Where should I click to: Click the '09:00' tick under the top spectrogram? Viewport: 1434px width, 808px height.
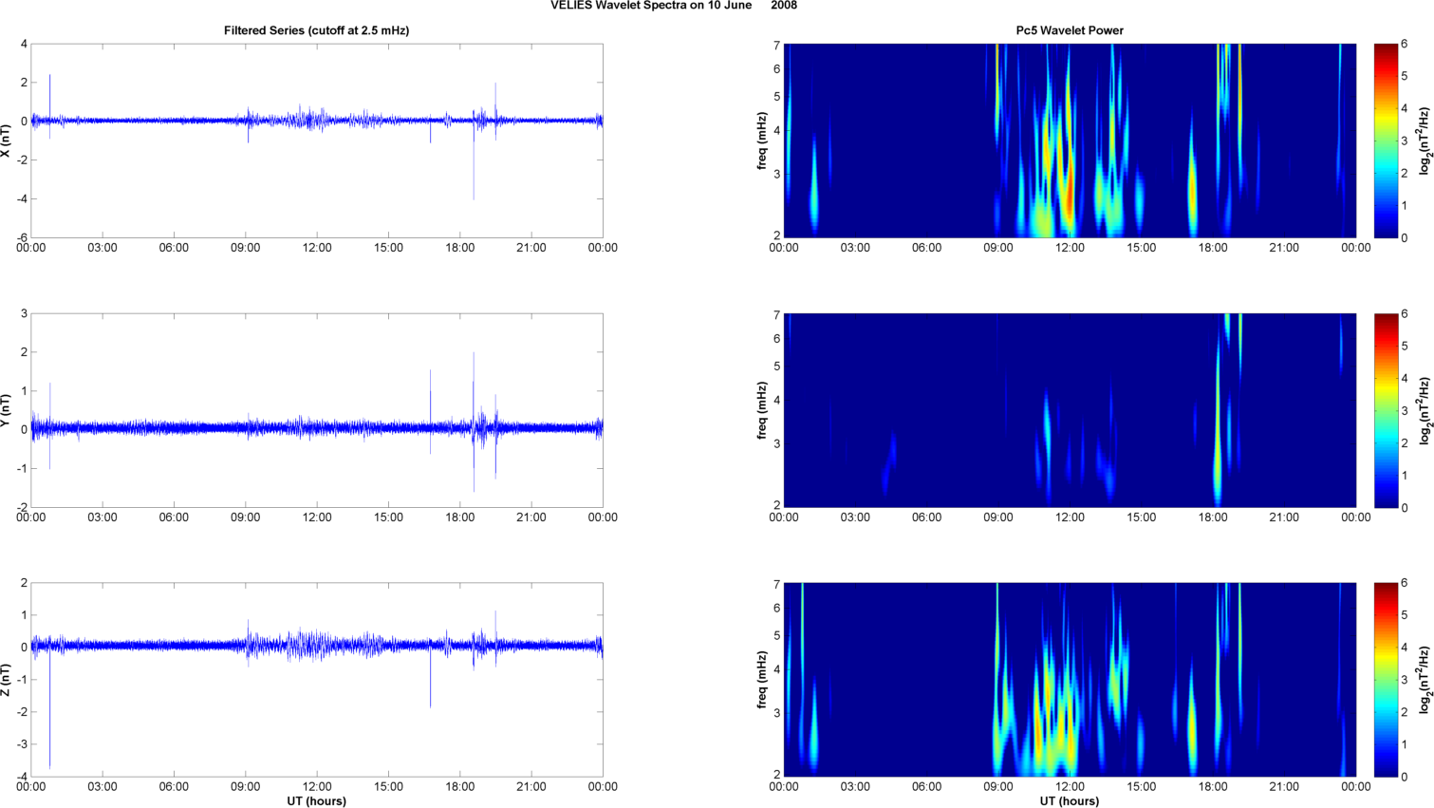[998, 248]
